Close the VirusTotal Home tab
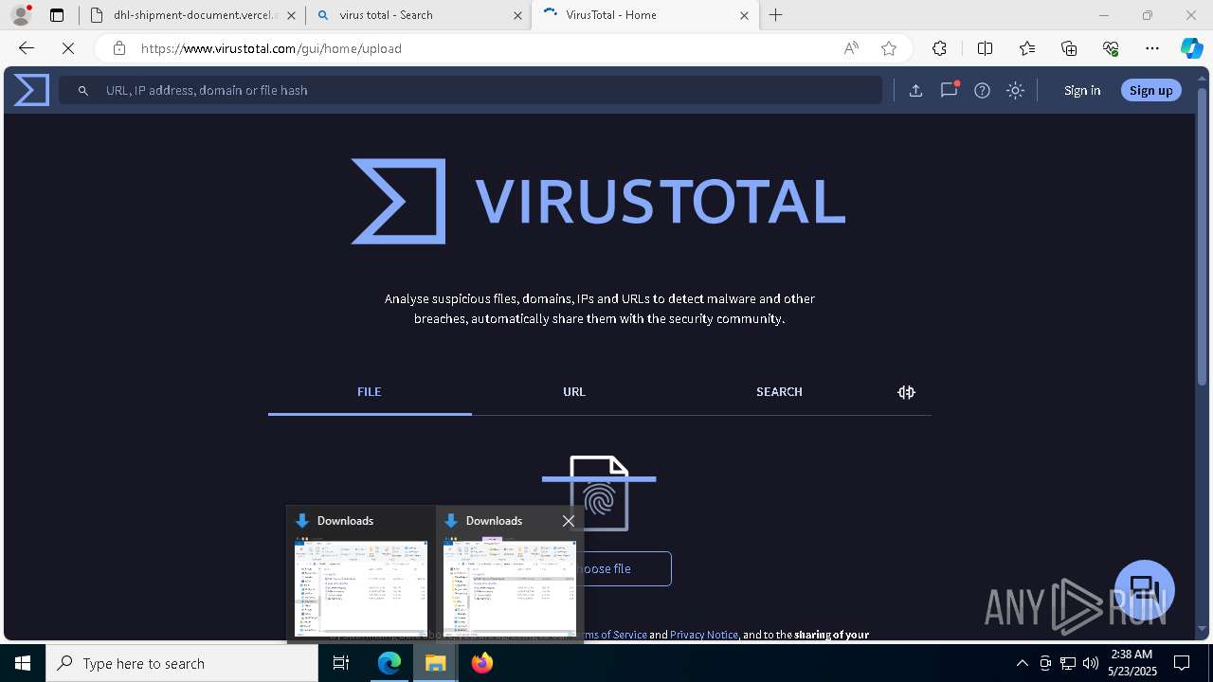Viewport: 1213px width, 682px height. click(744, 15)
